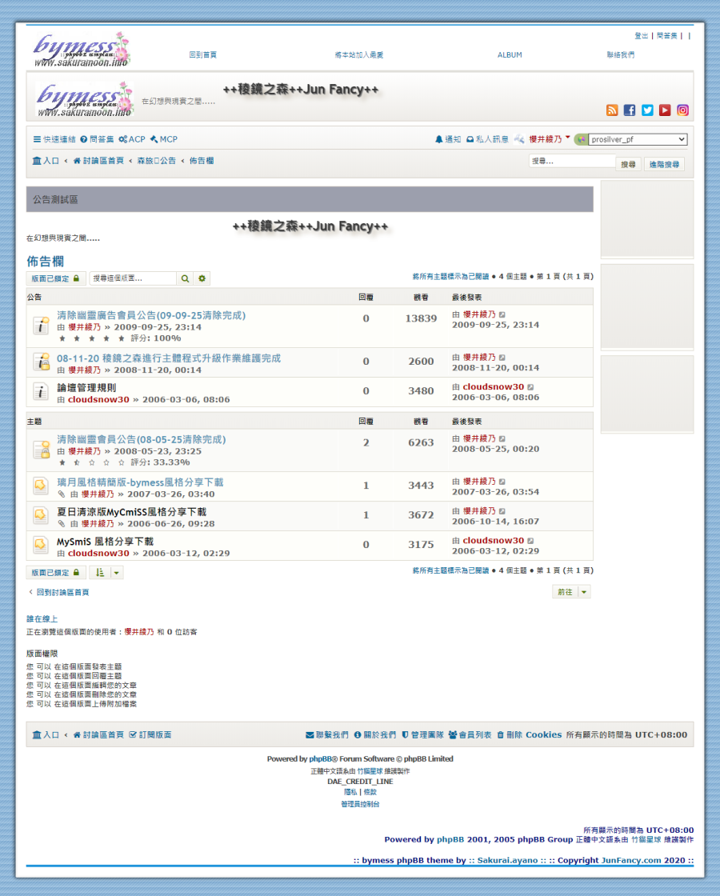Click the magnifier icon beside forum search

click(x=185, y=278)
